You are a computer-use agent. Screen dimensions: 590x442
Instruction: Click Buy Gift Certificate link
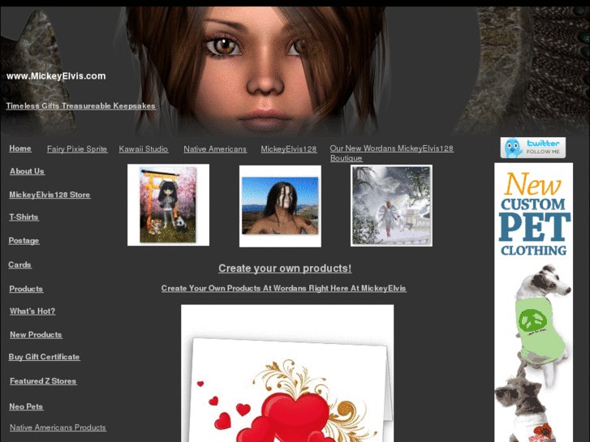point(44,357)
